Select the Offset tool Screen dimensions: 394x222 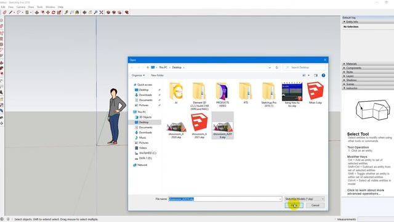[42, 12]
